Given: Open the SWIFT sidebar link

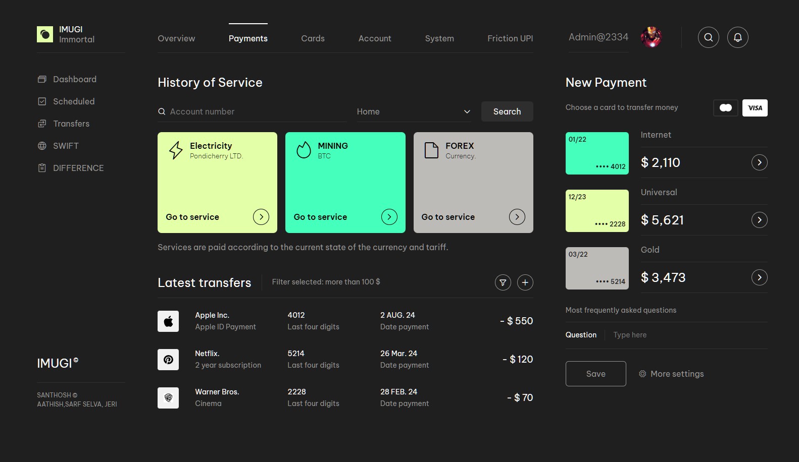Looking at the screenshot, I should pos(58,146).
